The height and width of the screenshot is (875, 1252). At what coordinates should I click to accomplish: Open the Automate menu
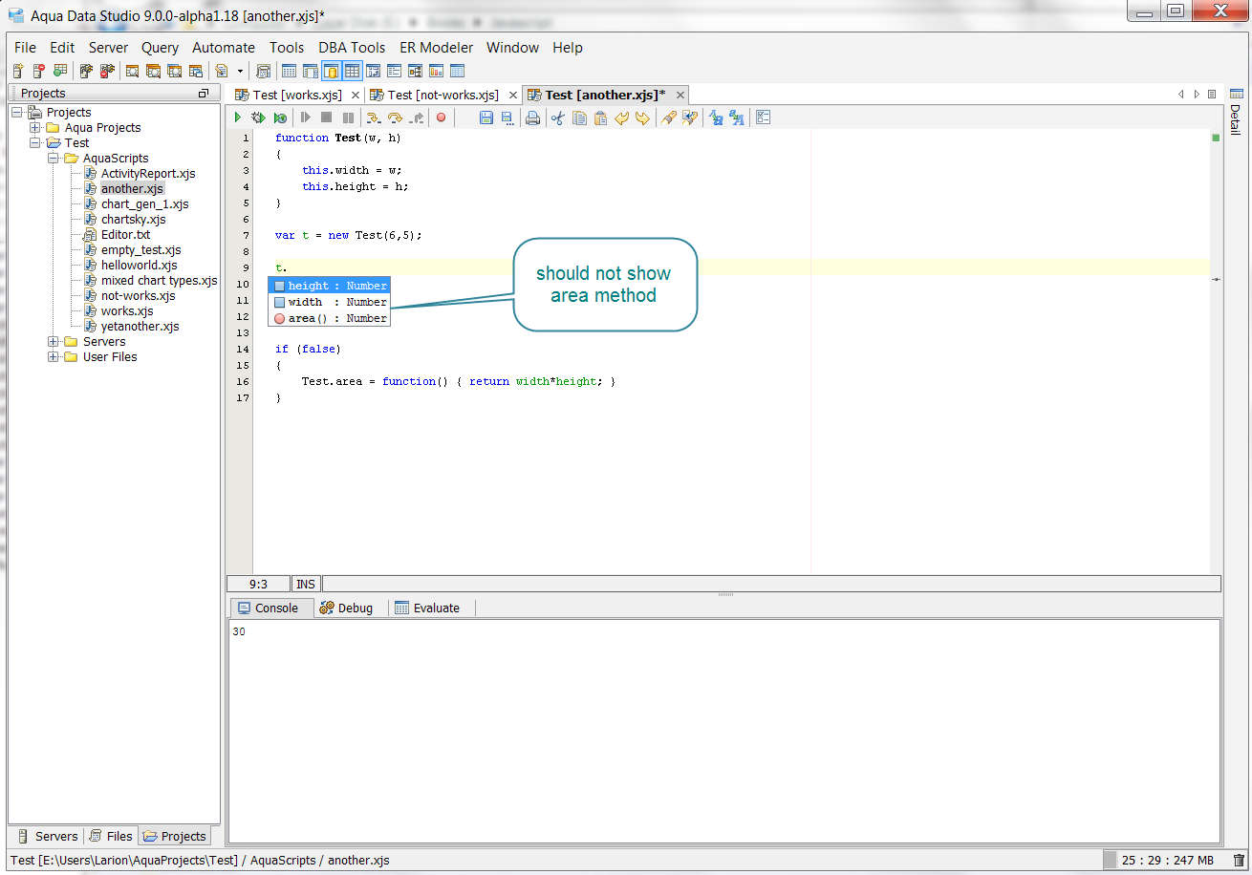(224, 48)
